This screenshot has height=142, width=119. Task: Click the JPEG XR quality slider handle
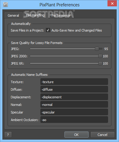click(x=100, y=63)
